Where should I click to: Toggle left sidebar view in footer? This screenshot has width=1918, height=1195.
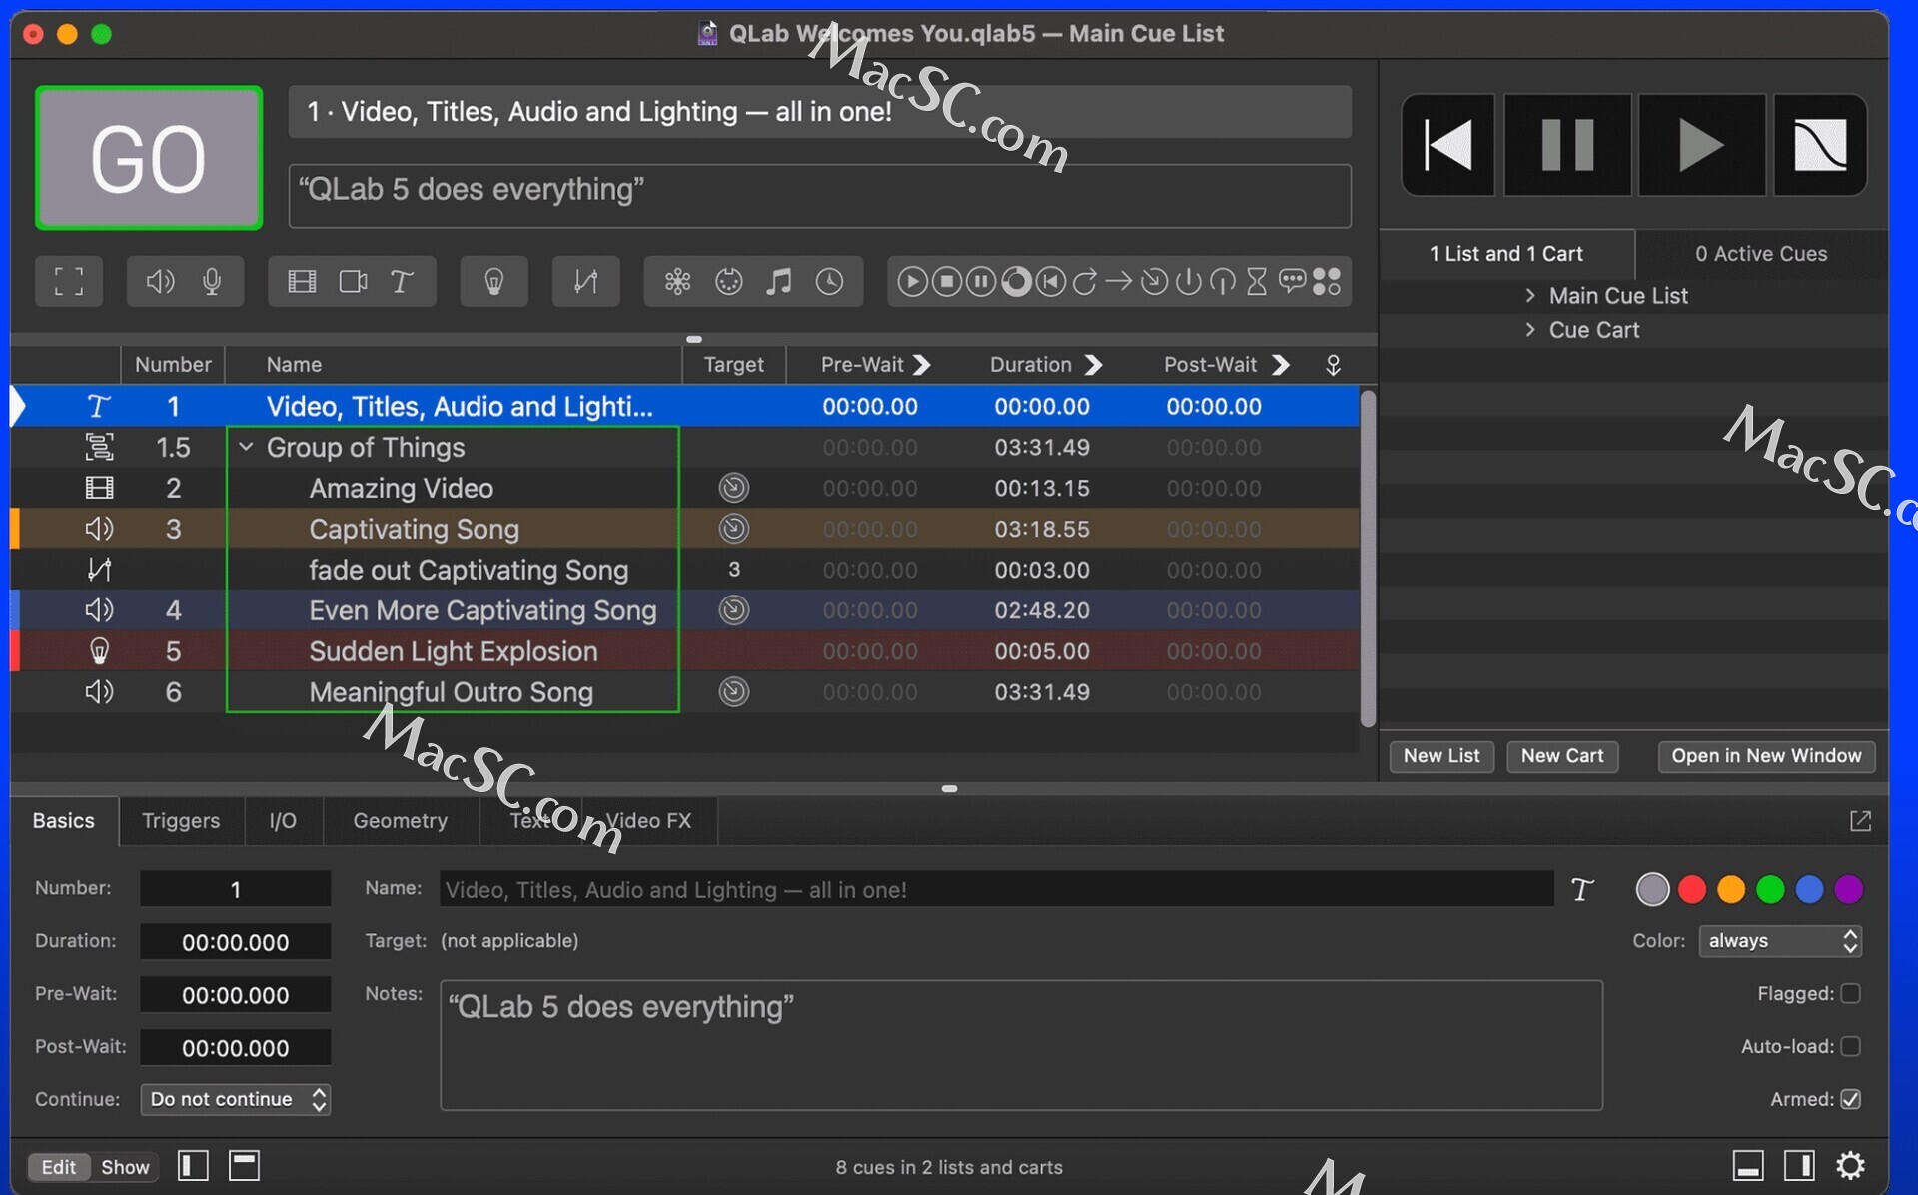pyautogui.click(x=193, y=1166)
